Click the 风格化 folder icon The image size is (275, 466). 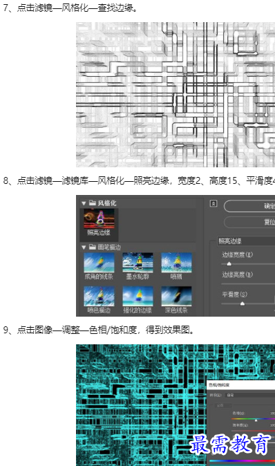(x=93, y=203)
